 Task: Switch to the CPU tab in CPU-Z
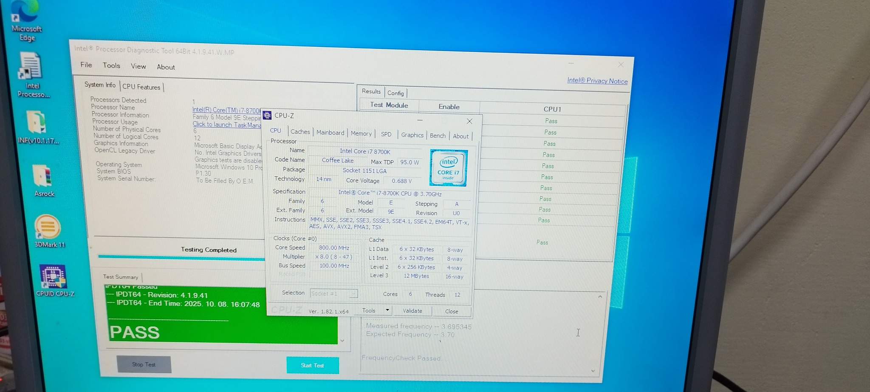276,131
